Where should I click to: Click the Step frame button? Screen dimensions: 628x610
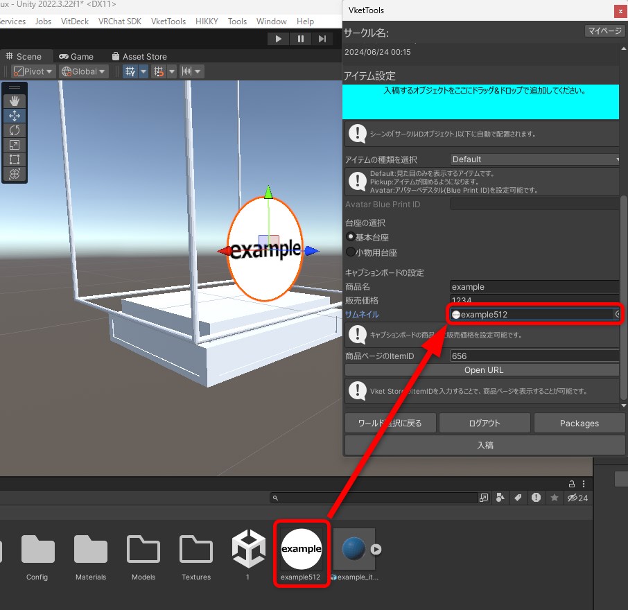click(322, 39)
